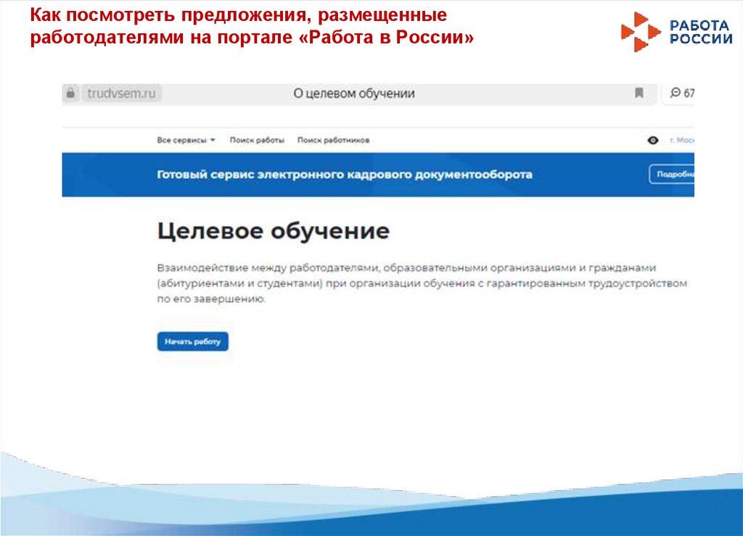Click the 'Работа России' logo
Image resolution: width=743 pixels, height=536 pixels.
coord(677,32)
